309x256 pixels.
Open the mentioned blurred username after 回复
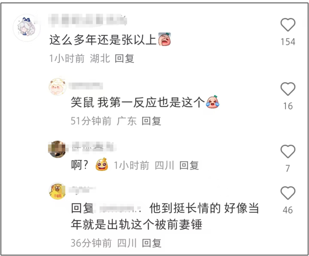coord(120,209)
